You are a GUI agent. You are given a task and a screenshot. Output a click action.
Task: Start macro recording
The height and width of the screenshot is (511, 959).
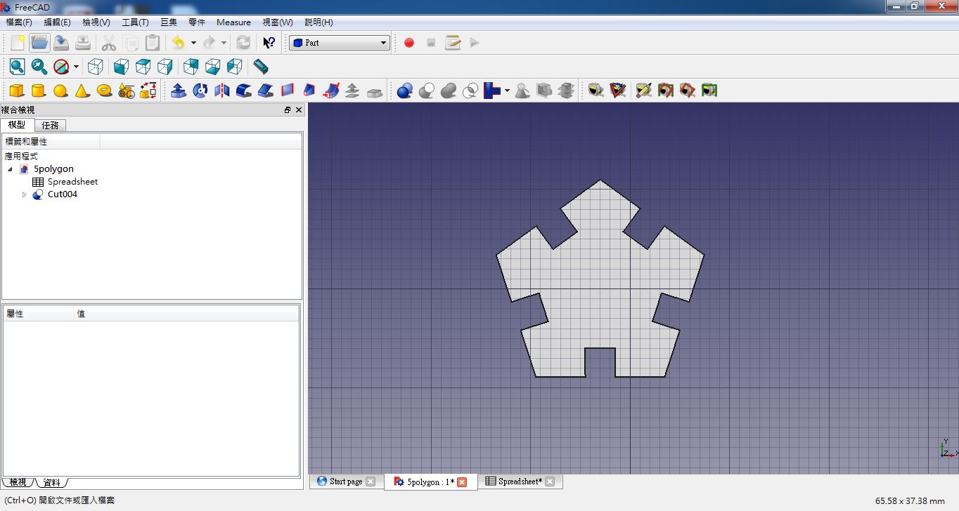tap(408, 42)
